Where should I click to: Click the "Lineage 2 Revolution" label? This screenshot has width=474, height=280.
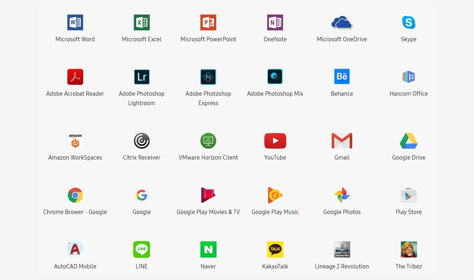point(342,267)
